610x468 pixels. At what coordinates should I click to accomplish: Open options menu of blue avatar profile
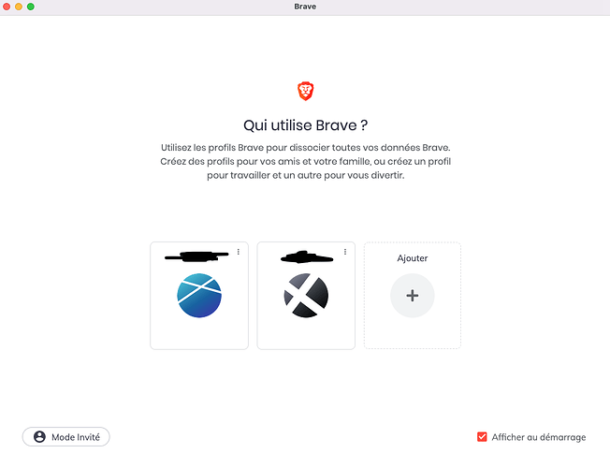[x=239, y=252]
